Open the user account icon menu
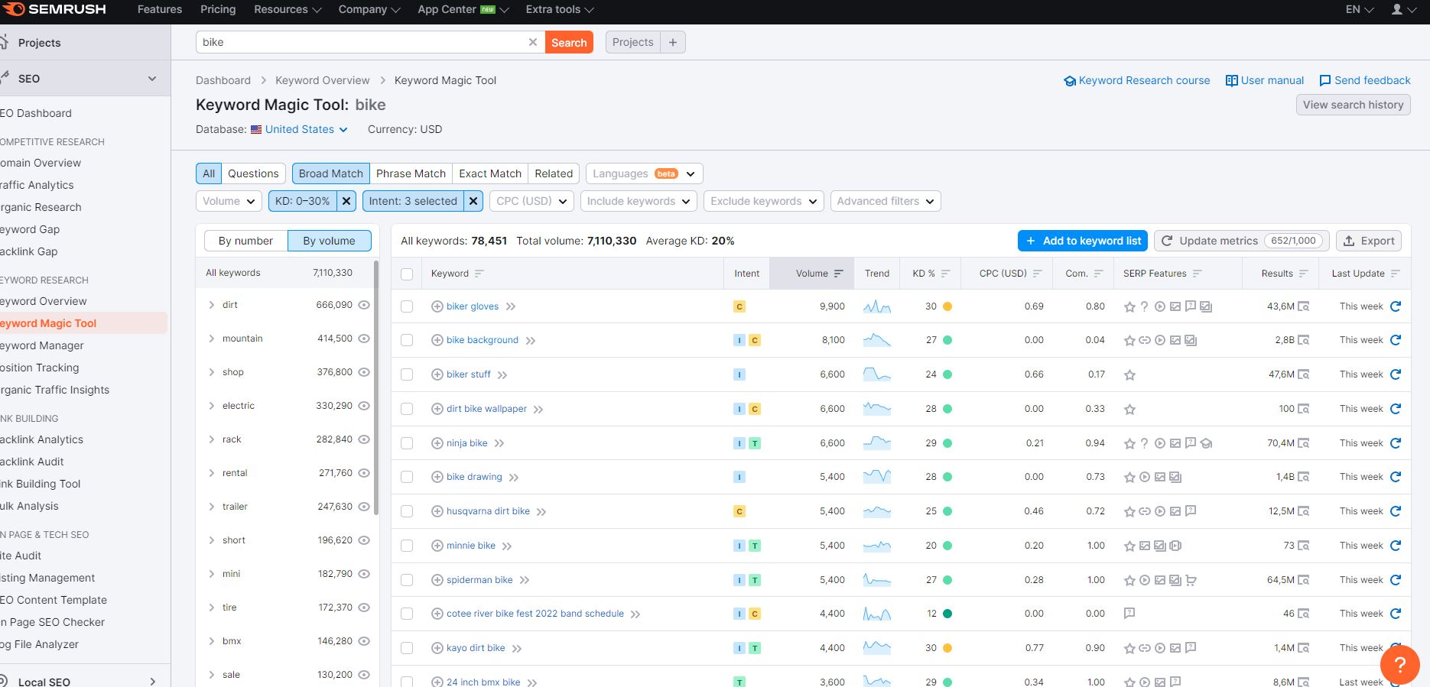 pyautogui.click(x=1403, y=9)
